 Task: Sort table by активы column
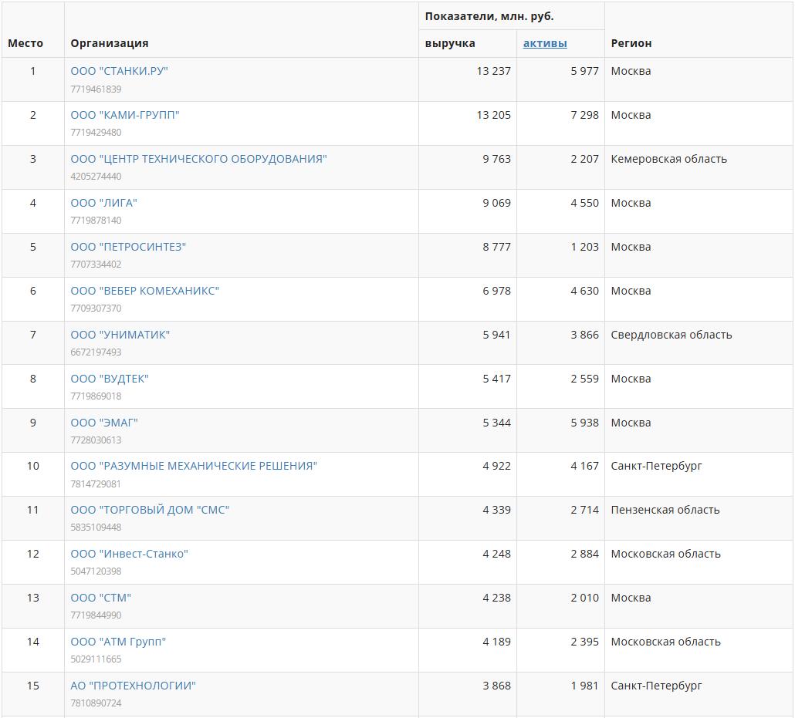tap(544, 43)
